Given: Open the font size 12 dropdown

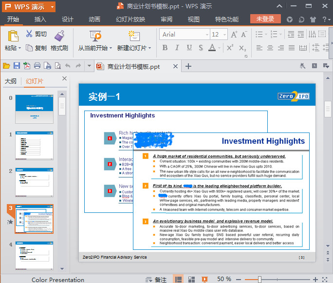Looking at the screenshot, I should pyautogui.click(x=224, y=35).
